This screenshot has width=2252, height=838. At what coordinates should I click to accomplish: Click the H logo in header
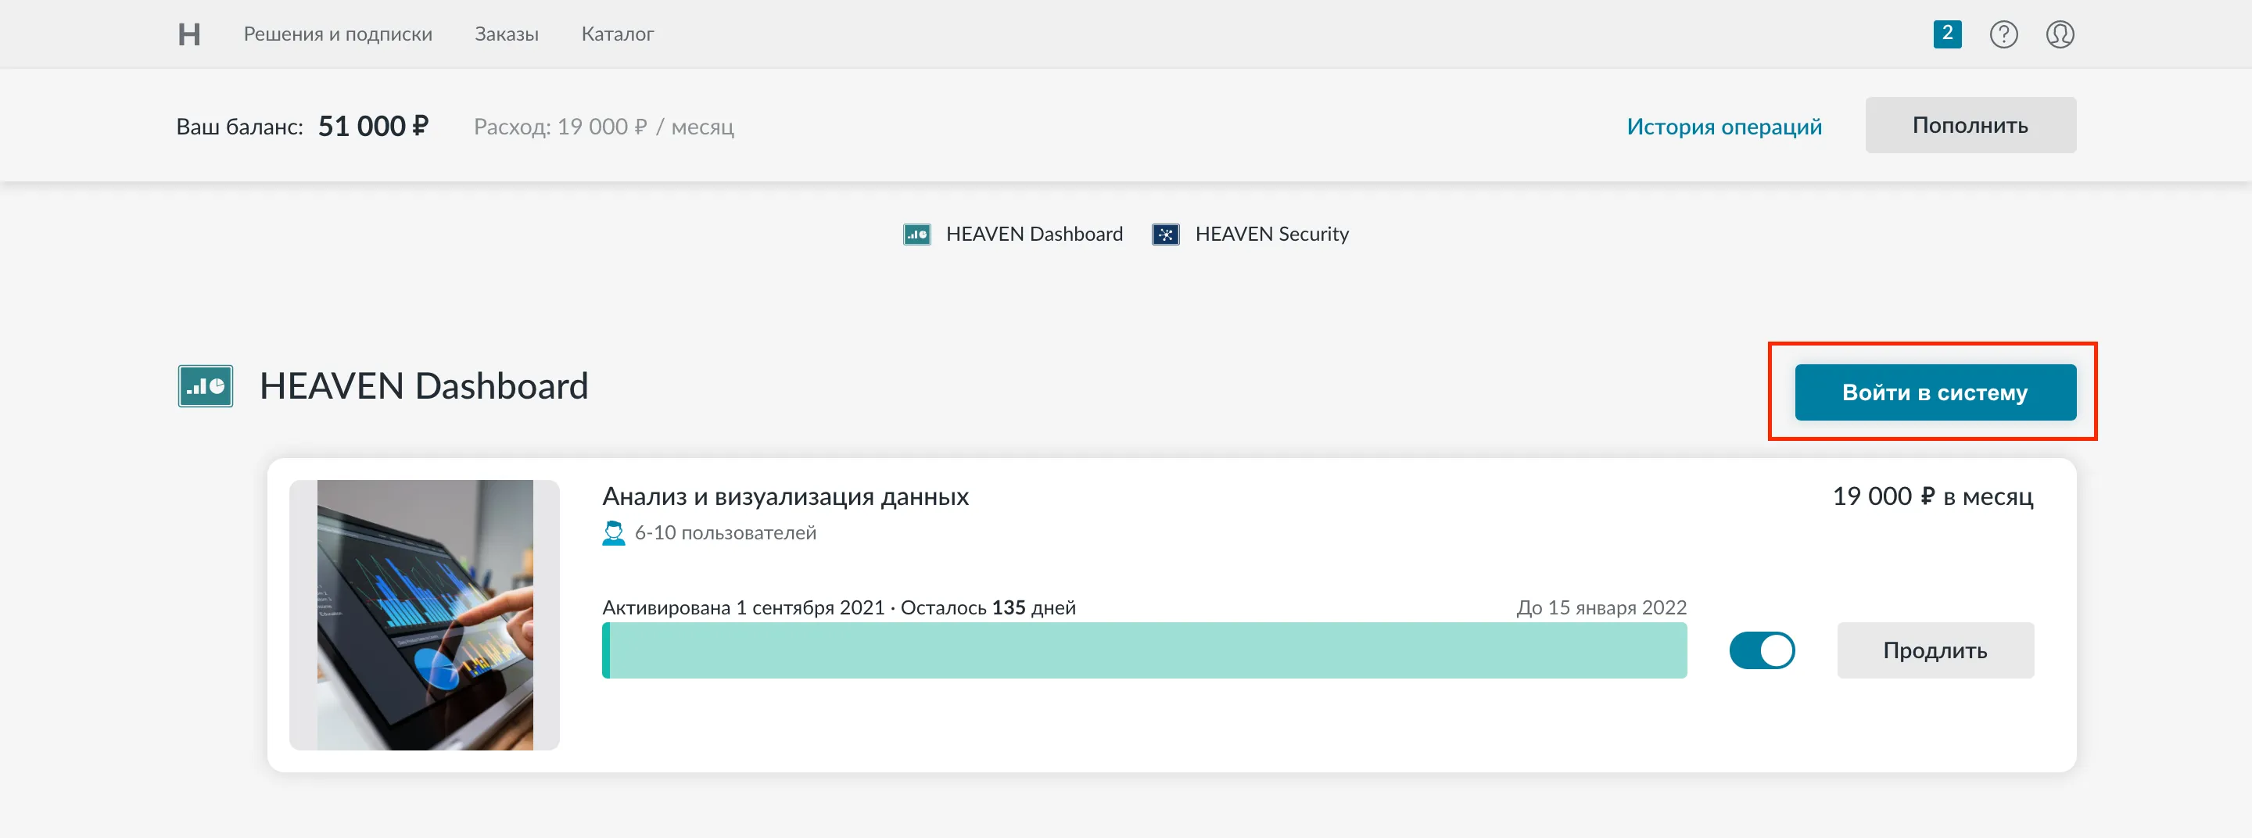[188, 34]
